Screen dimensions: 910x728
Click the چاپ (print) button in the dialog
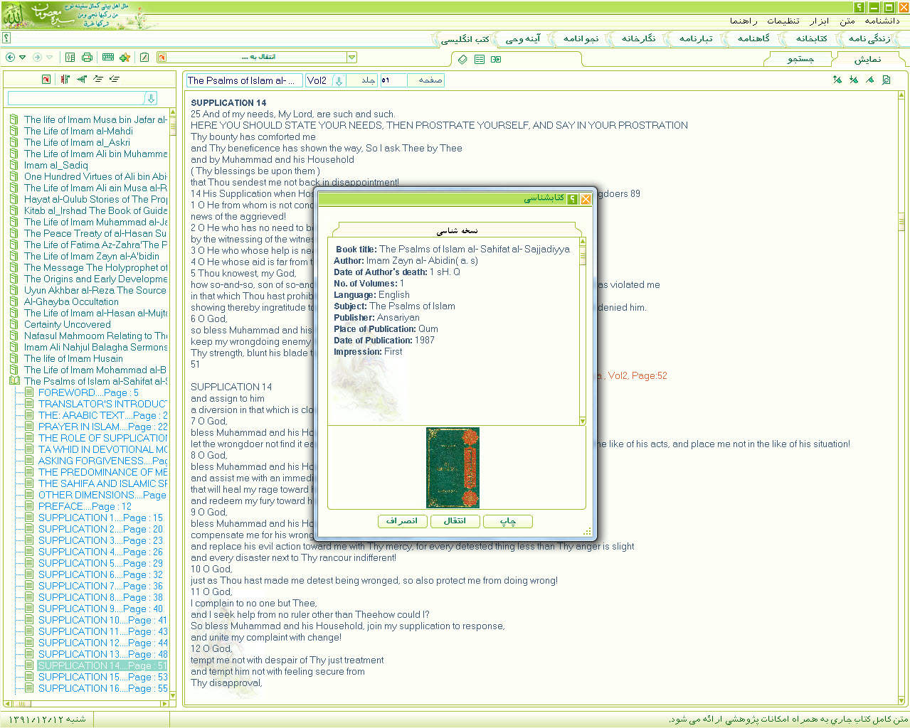coord(507,521)
